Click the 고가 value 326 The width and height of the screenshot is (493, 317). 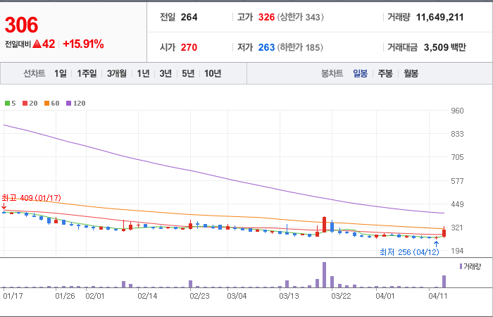coord(266,17)
